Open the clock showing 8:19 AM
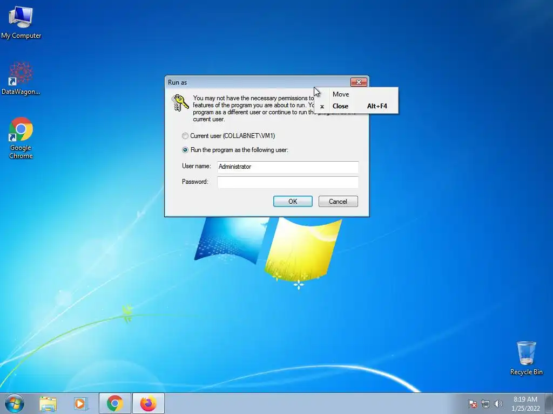This screenshot has height=414, width=553. pos(525,404)
